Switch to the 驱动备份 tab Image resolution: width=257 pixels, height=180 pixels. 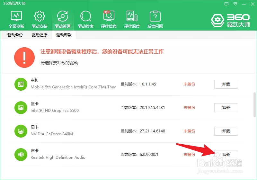[15, 35]
